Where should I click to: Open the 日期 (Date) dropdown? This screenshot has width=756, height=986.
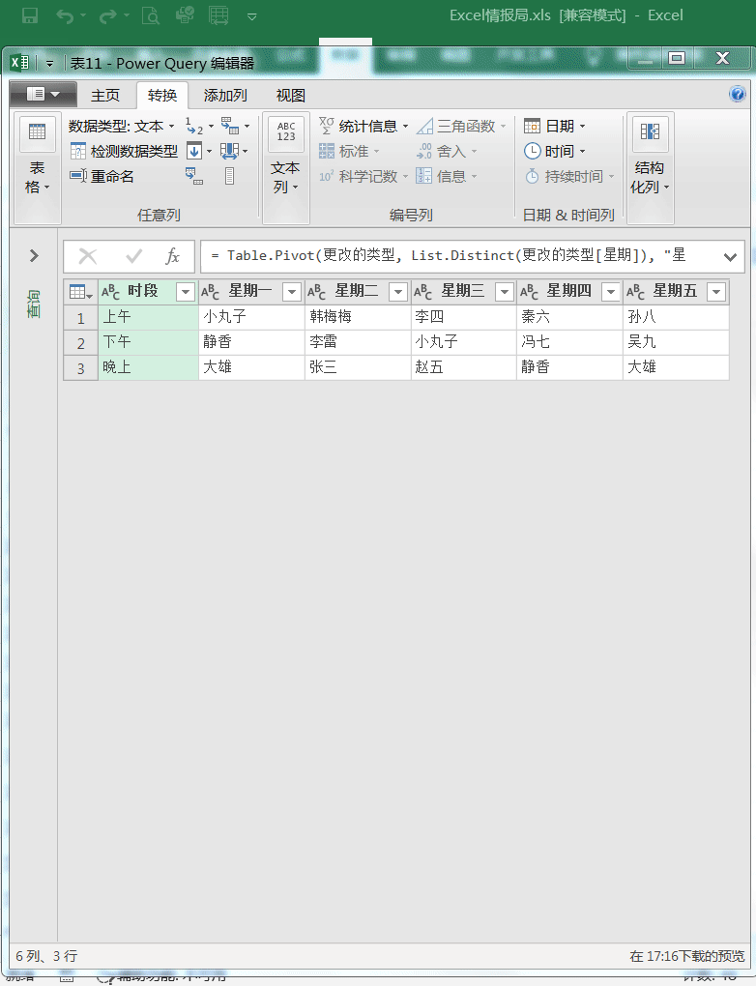(x=555, y=127)
